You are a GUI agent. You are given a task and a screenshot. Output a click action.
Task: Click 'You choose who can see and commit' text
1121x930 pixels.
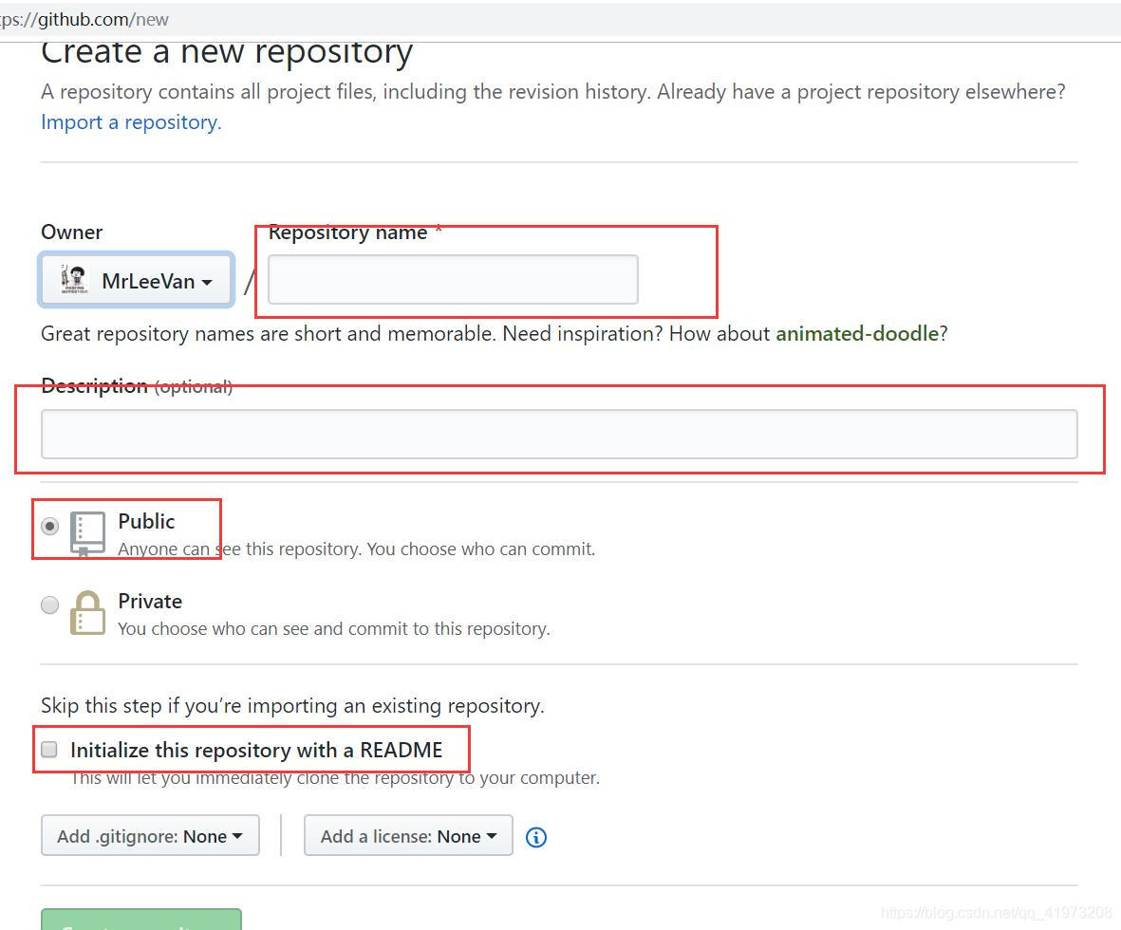pyautogui.click(x=334, y=628)
